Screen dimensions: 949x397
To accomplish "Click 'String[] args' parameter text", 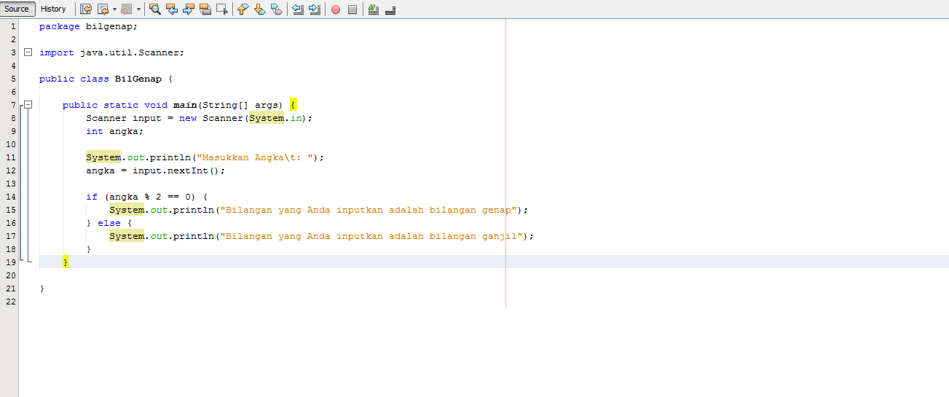I will click(x=241, y=105).
